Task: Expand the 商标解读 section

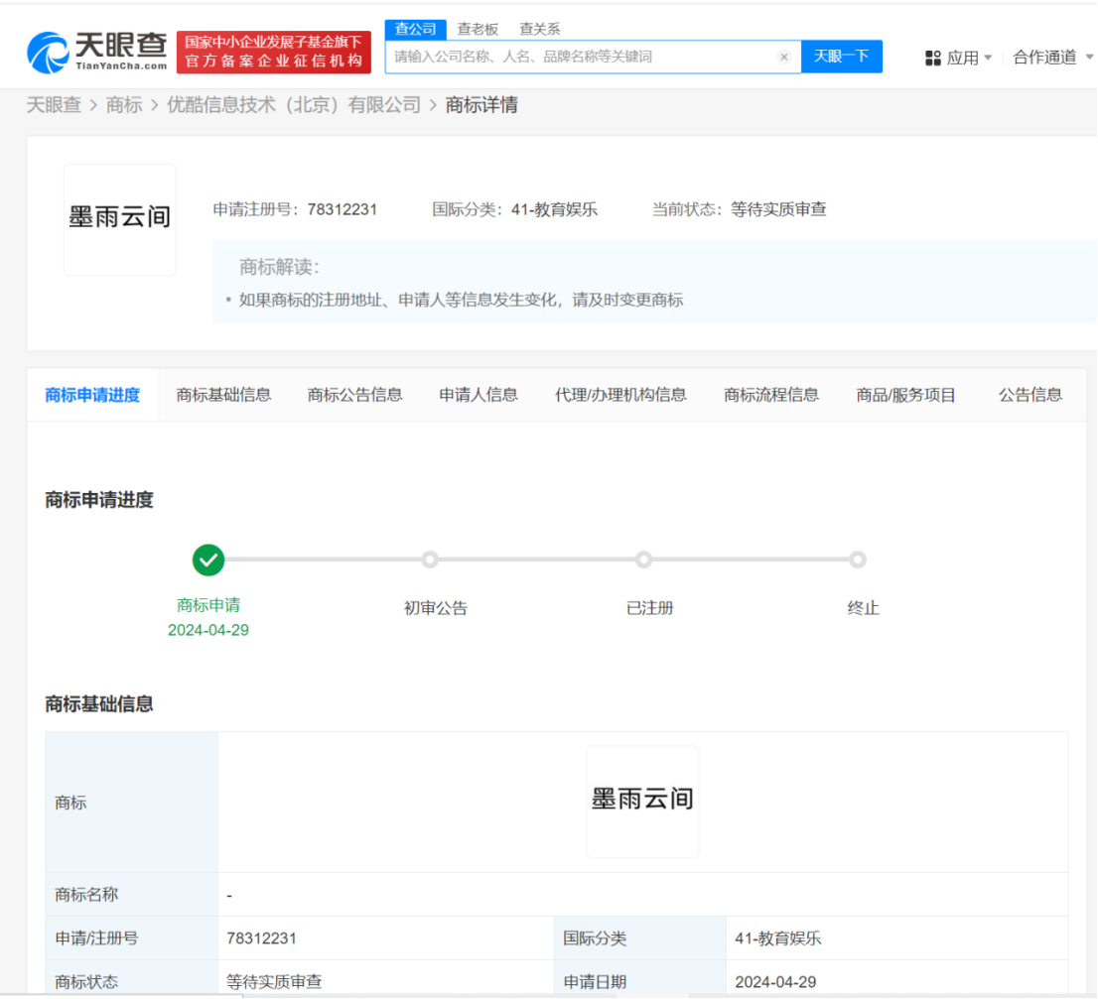Action: (280, 267)
